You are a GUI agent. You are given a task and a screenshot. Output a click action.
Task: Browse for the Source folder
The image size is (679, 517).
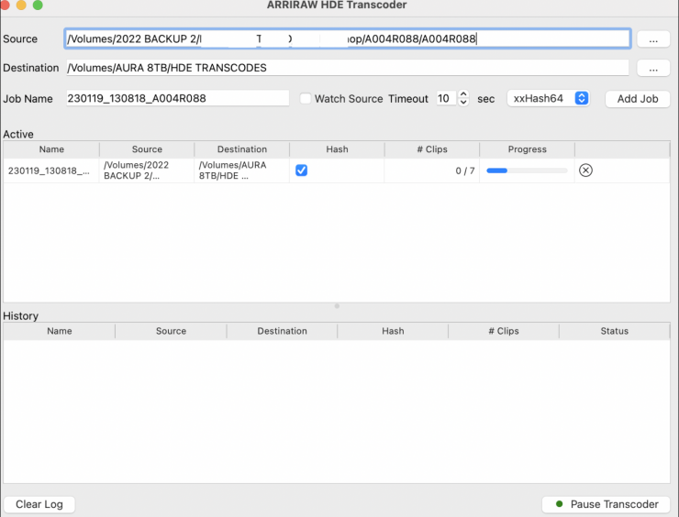[x=652, y=39]
